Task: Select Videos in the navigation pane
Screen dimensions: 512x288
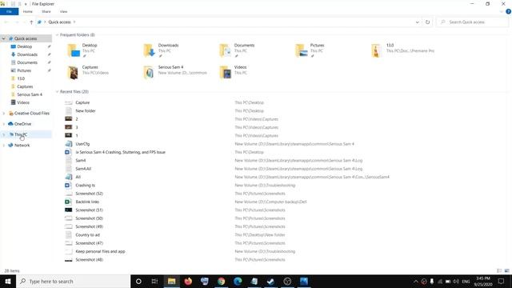Action: pos(23,102)
